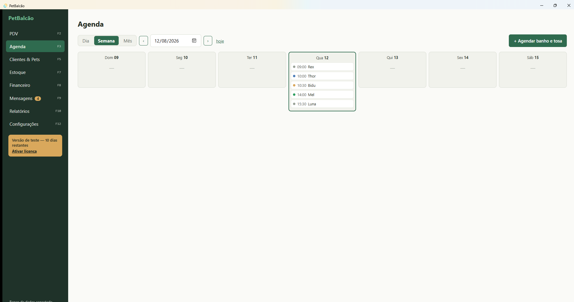574x302 pixels.
Task: Open the calendar picker icon in date field
Action: (194, 41)
